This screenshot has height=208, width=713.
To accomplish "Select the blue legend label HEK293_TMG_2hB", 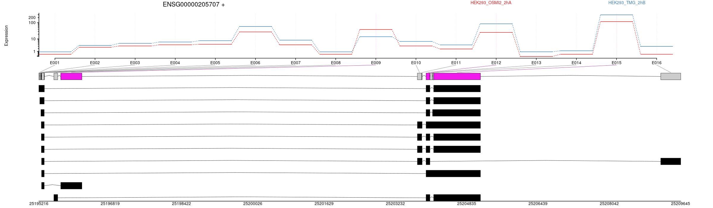I will click(x=627, y=3).
